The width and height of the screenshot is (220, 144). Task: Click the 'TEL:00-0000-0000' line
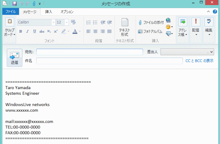23,127
